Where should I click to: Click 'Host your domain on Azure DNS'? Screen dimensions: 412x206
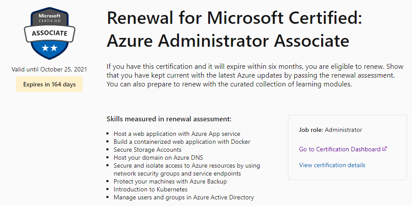tap(158, 157)
